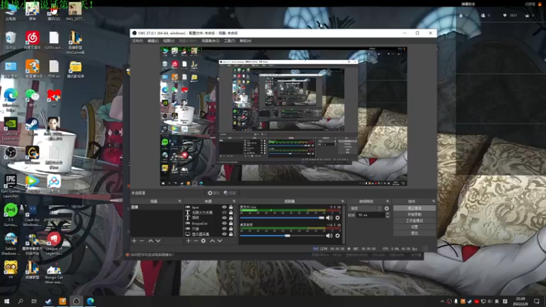Screen dimensions: 546x307
Task: Move source down in Sources panel
Action: click(x=220, y=241)
